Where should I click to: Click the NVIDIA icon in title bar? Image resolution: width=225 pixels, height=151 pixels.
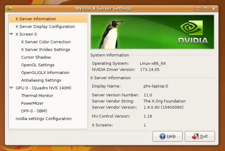[x=10, y=9]
